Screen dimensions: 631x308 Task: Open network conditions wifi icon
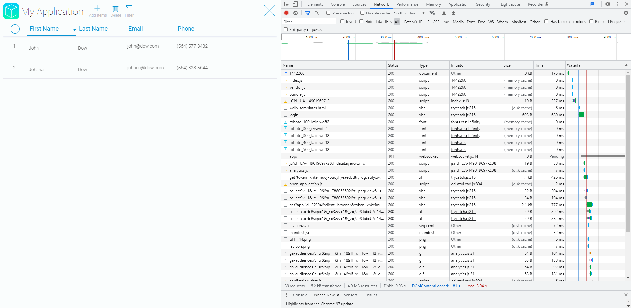[x=432, y=13]
